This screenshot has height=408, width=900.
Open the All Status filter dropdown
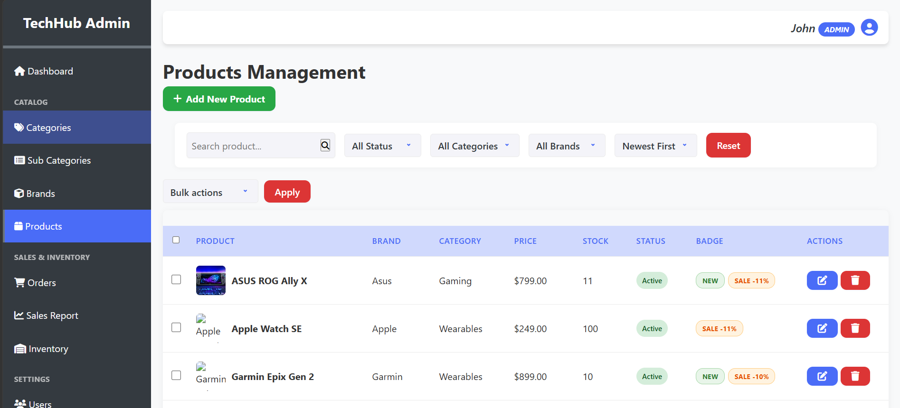382,146
